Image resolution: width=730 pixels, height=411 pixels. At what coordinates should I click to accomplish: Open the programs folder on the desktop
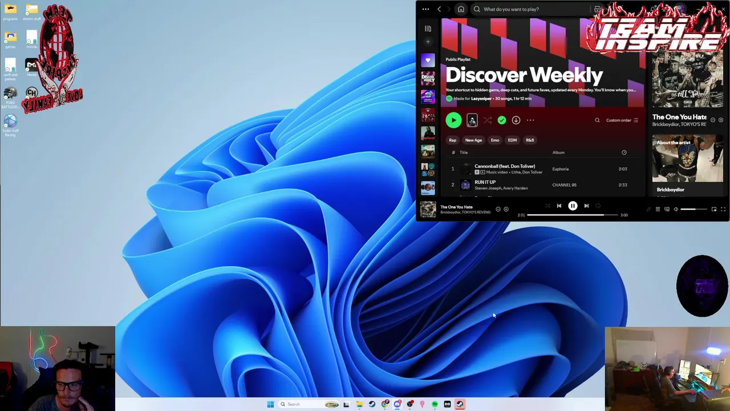coord(10,11)
